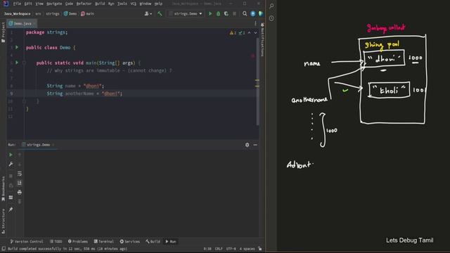Pin the Run tab

[x=11, y=209]
